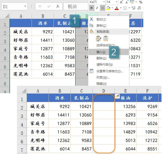The image size is (163, 154).
Task: Click the Copy icon in context menu
Action: 91,26
